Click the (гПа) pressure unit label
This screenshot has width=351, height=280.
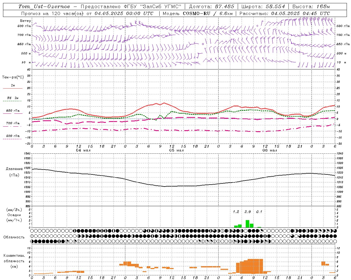click(x=14, y=175)
